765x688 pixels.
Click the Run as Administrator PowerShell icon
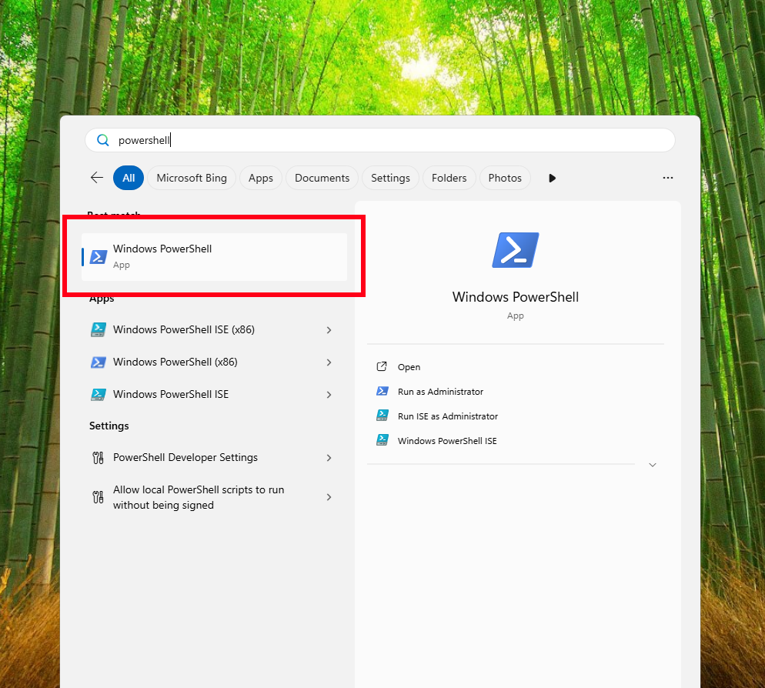[382, 391]
